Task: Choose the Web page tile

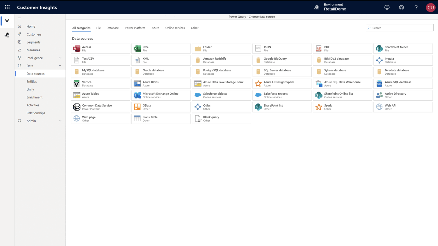Action: pyautogui.click(x=100, y=119)
